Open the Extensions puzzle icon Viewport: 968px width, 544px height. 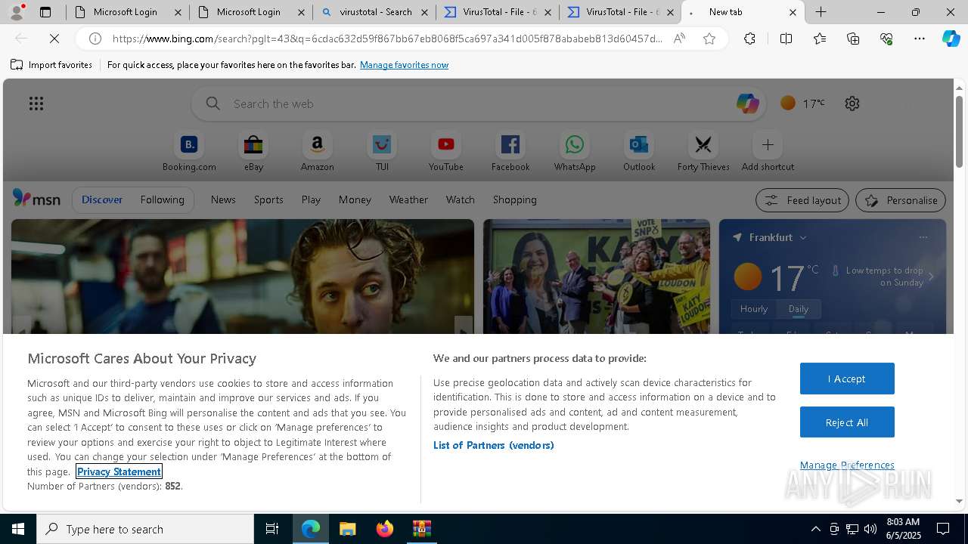[749, 39]
